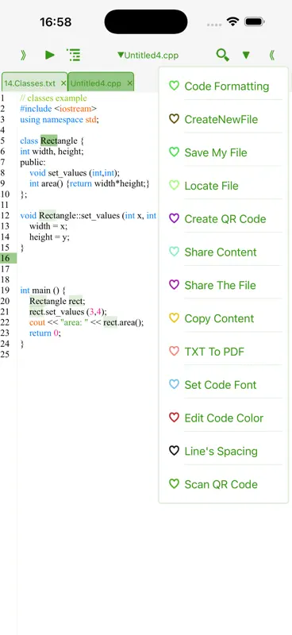292x635 pixels.
Task: Tap heart icon beside Save My File
Action: point(174,152)
